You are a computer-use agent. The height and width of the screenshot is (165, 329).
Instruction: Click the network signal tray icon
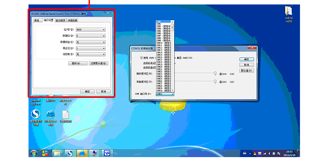pyautogui.click(x=265, y=154)
